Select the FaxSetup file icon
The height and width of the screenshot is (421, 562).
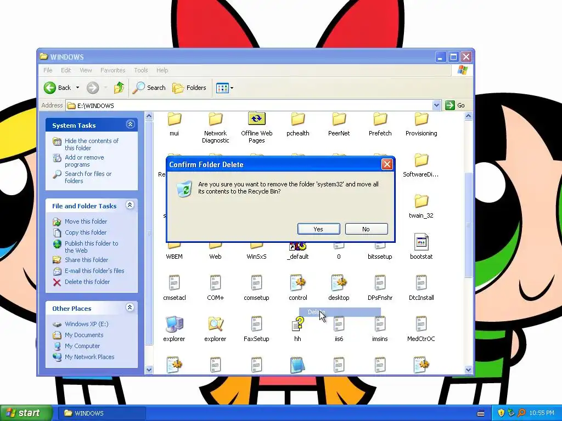pos(257,324)
